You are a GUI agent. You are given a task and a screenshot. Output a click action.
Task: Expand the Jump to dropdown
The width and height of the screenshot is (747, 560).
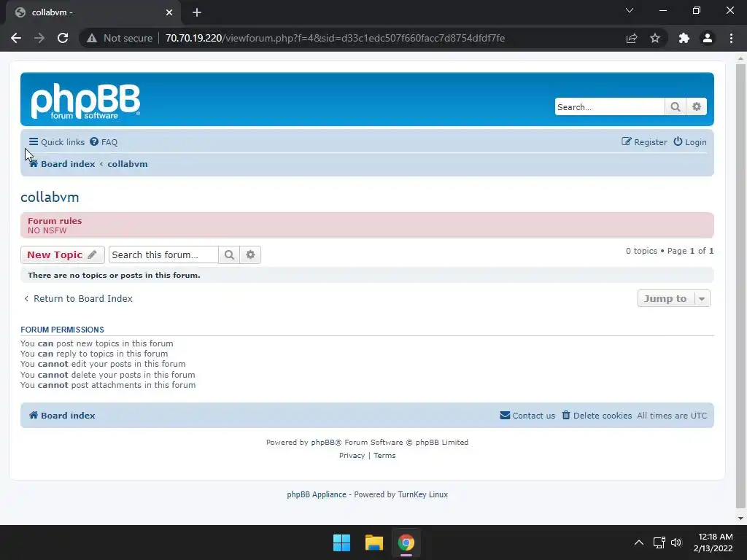tap(673, 298)
